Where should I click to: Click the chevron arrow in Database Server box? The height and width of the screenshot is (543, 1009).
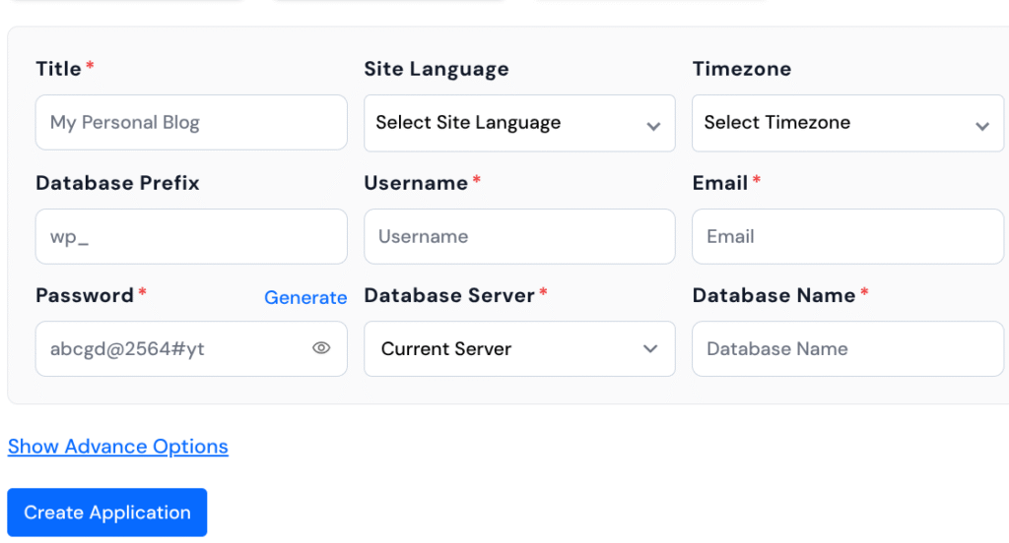[650, 349]
